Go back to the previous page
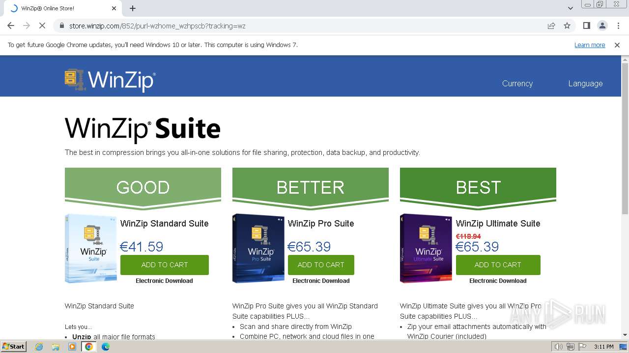Image resolution: width=629 pixels, height=353 pixels. tap(11, 25)
